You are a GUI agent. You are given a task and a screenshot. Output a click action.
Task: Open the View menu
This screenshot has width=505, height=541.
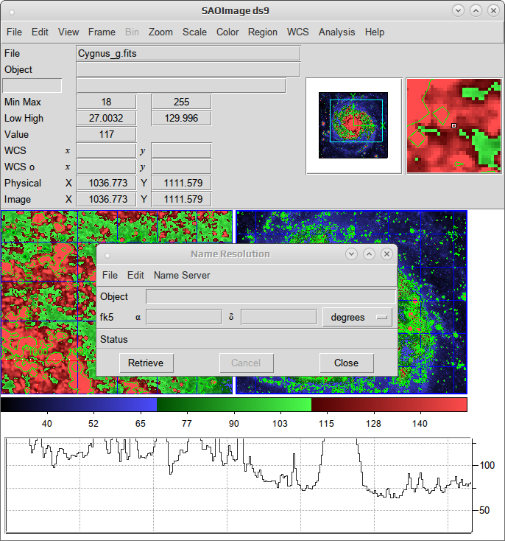(x=68, y=32)
